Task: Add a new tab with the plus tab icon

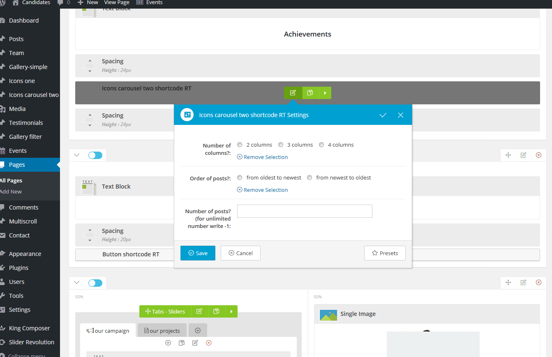Action: click(x=198, y=330)
